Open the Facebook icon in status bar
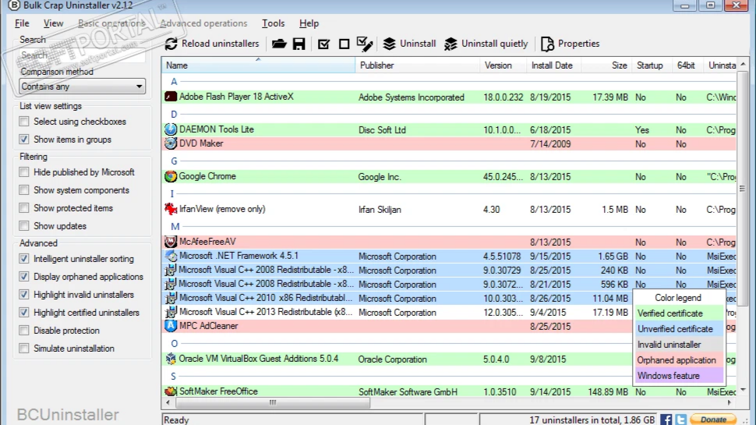 tap(666, 420)
